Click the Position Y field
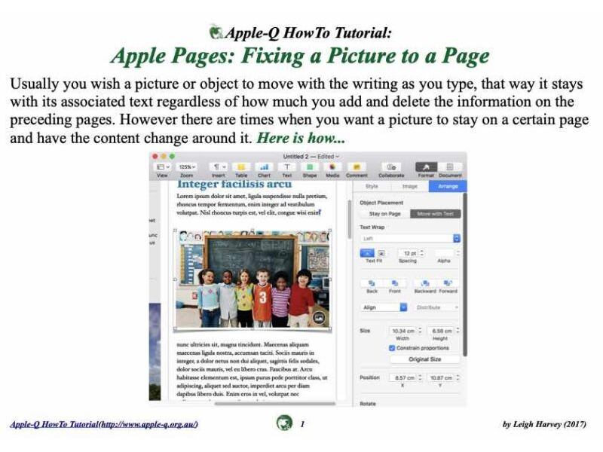 (441, 378)
